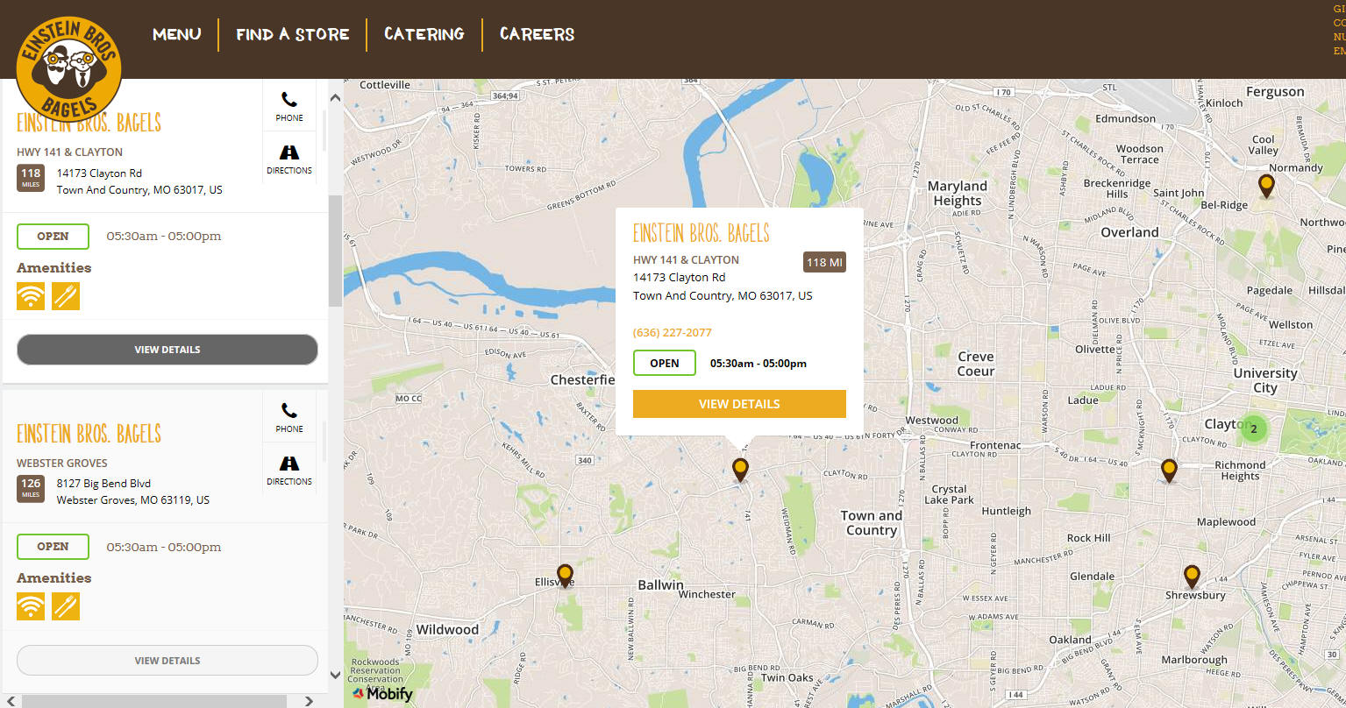1346x708 pixels.
Task: Click the Winchester map label
Action: 707,594
